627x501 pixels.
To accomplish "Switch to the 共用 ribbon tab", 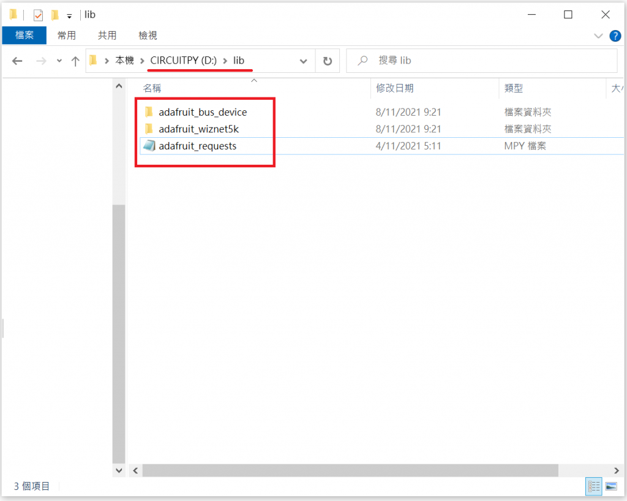I will coord(107,35).
